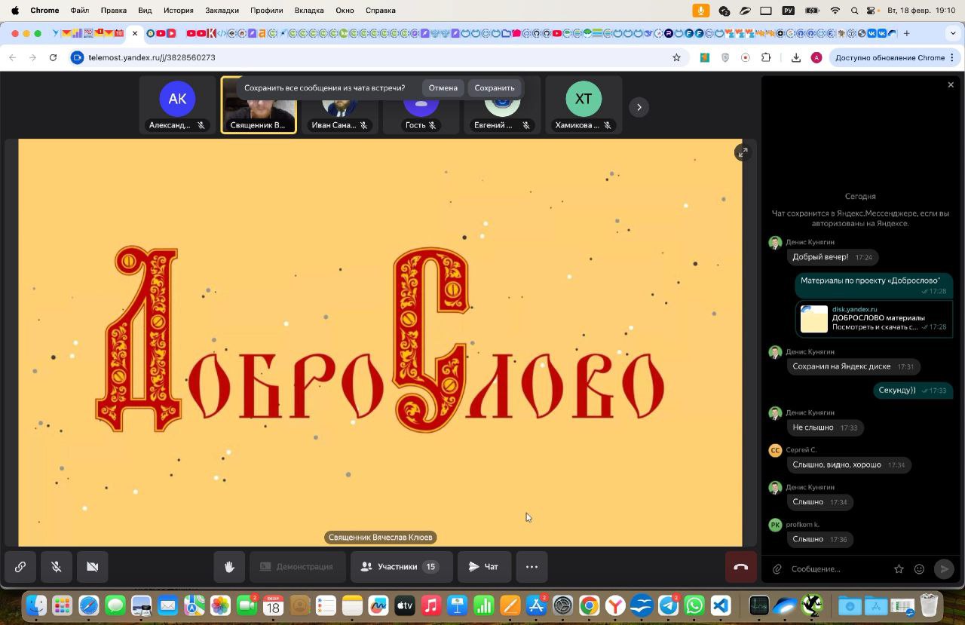Open the Закладки menu in menu bar
Screen dimensions: 965x625
tap(222, 11)
